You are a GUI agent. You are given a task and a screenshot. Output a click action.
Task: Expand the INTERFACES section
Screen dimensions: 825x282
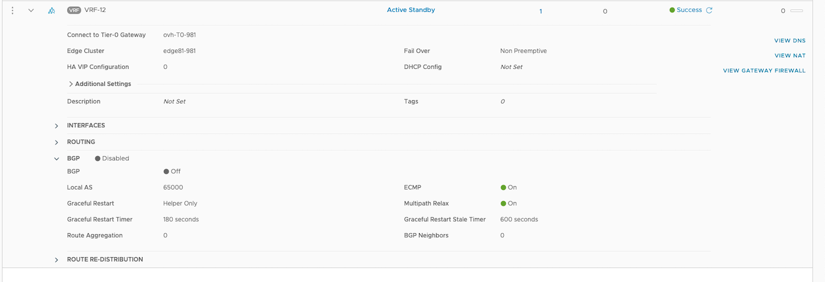pos(57,126)
